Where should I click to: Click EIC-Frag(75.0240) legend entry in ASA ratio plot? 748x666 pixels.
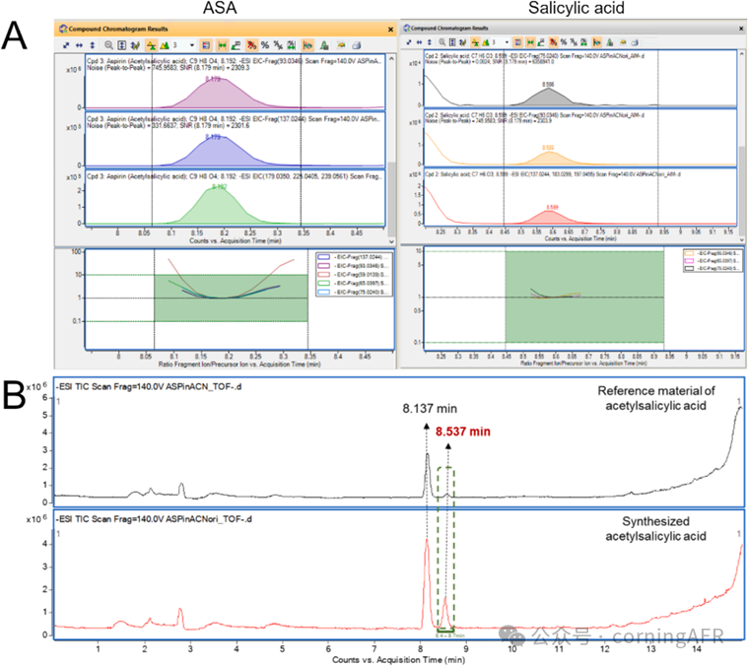(354, 292)
